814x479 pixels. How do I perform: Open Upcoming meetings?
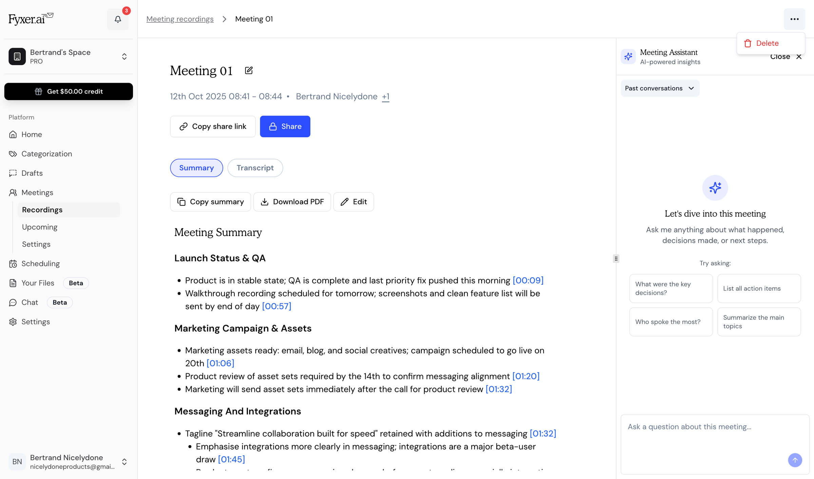click(x=69, y=227)
